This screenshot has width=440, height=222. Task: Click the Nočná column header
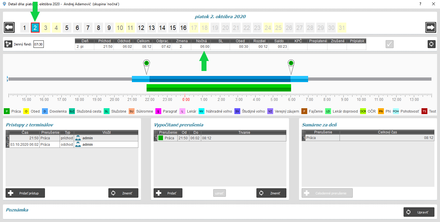tap(201, 41)
